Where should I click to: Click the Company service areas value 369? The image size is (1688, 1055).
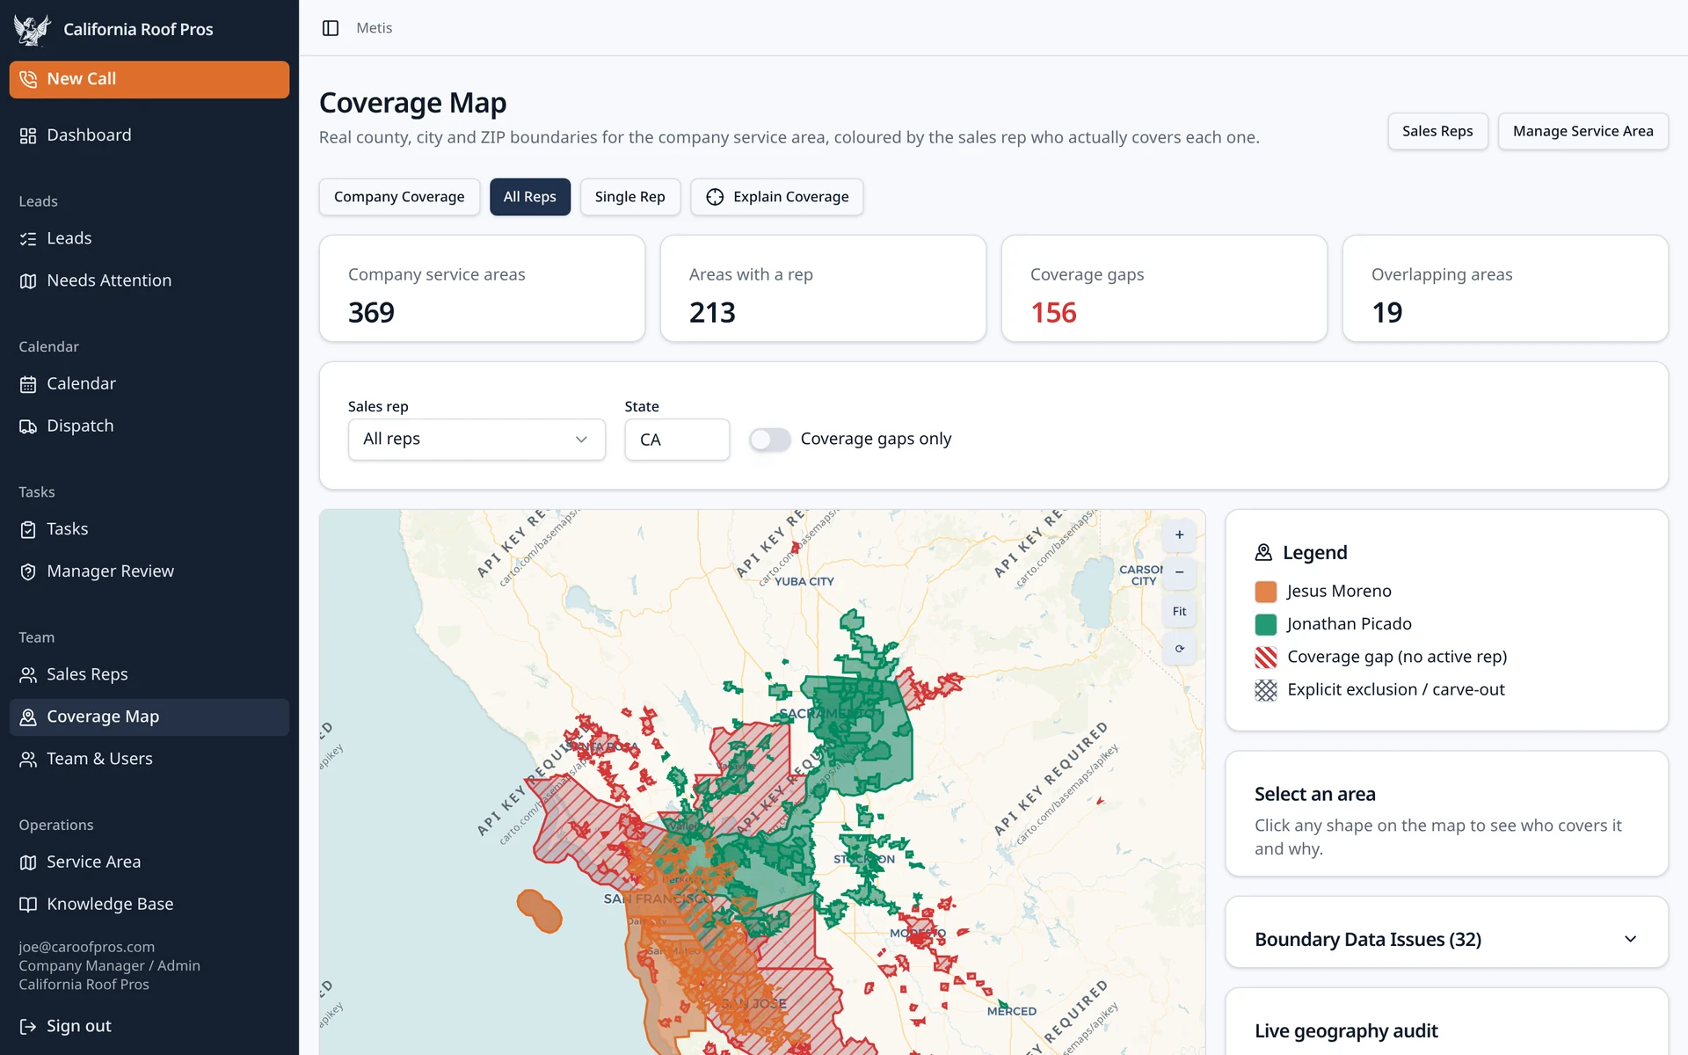(x=371, y=312)
